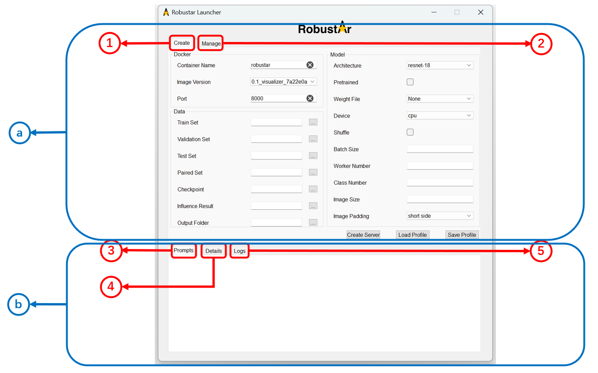Switch to the Create tab
The width and height of the screenshot is (598, 373).
coord(182,43)
